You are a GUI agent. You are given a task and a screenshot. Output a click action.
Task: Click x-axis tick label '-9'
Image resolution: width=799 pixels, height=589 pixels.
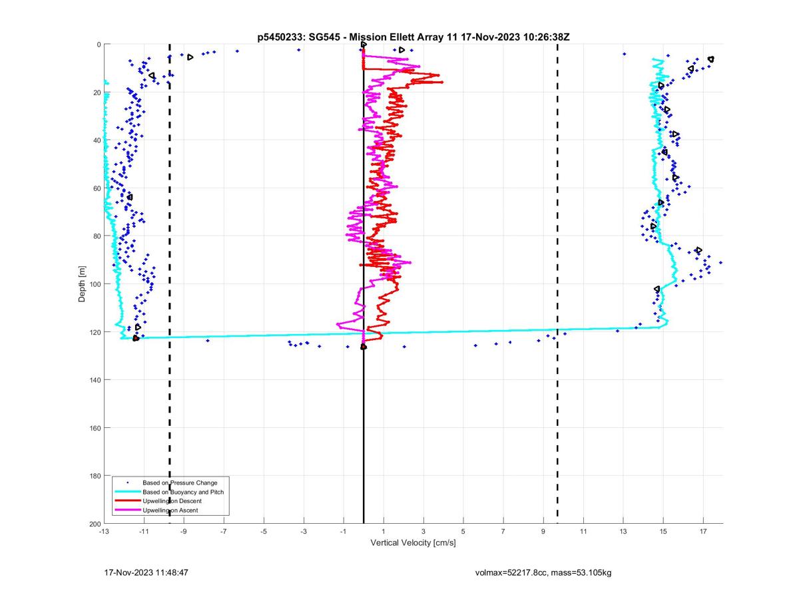pos(184,531)
